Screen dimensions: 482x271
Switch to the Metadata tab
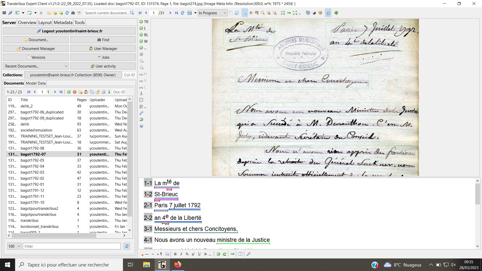click(63, 22)
